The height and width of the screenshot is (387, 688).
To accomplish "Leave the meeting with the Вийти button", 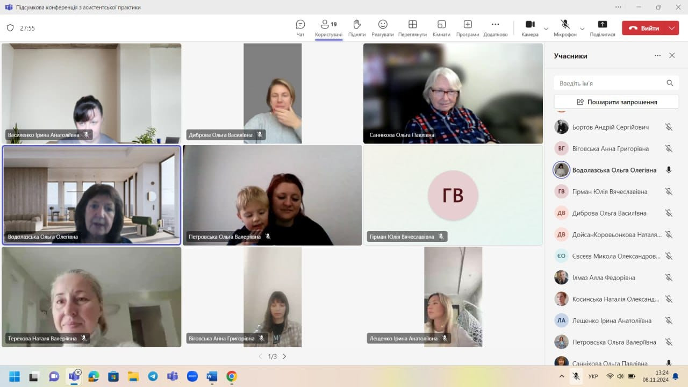I will pos(643,28).
